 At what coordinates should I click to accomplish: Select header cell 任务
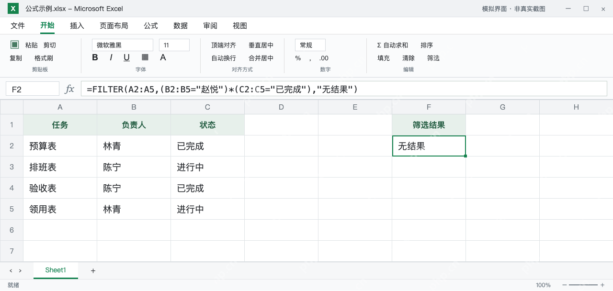coord(60,125)
